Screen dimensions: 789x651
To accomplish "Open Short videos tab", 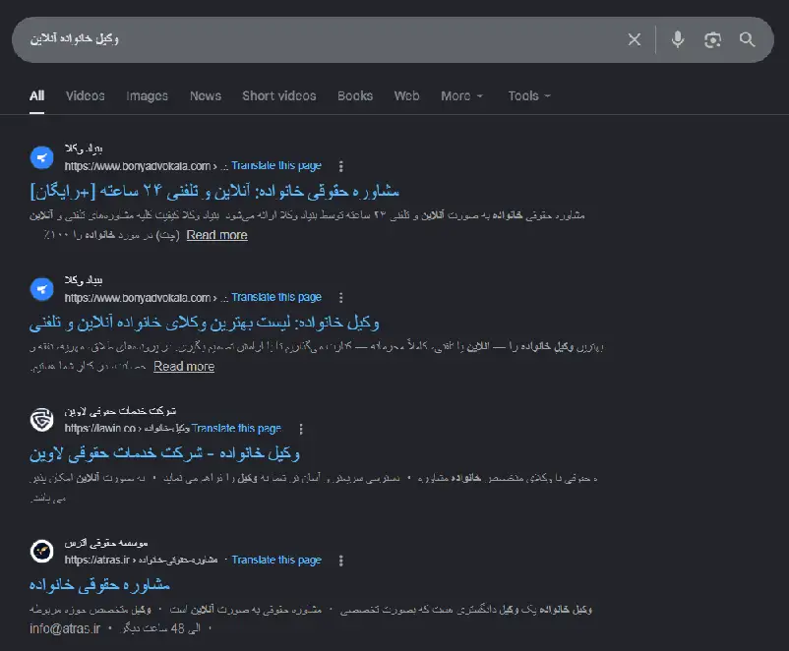I will point(279,95).
